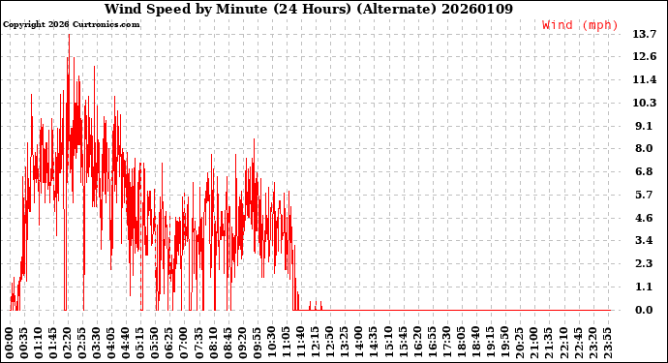
Task: Select the 12.6 y-axis value
Action: coord(645,57)
